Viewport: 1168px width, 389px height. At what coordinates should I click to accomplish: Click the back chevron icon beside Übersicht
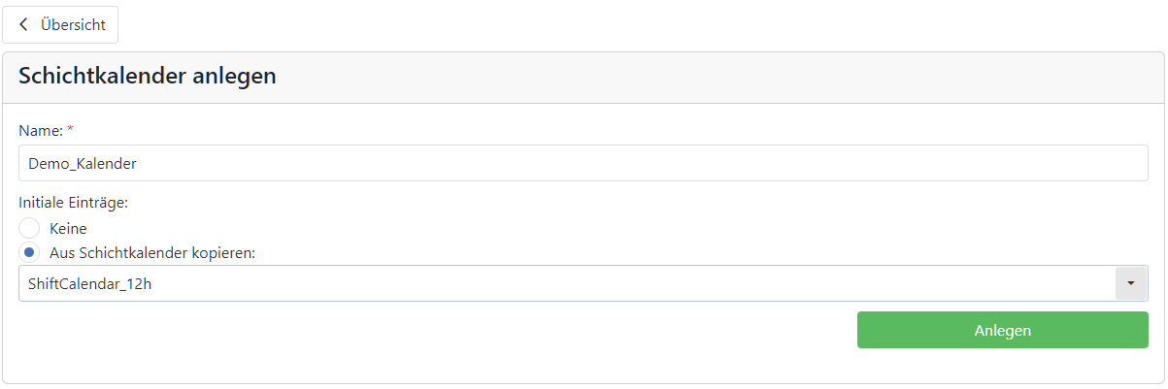click(x=23, y=25)
